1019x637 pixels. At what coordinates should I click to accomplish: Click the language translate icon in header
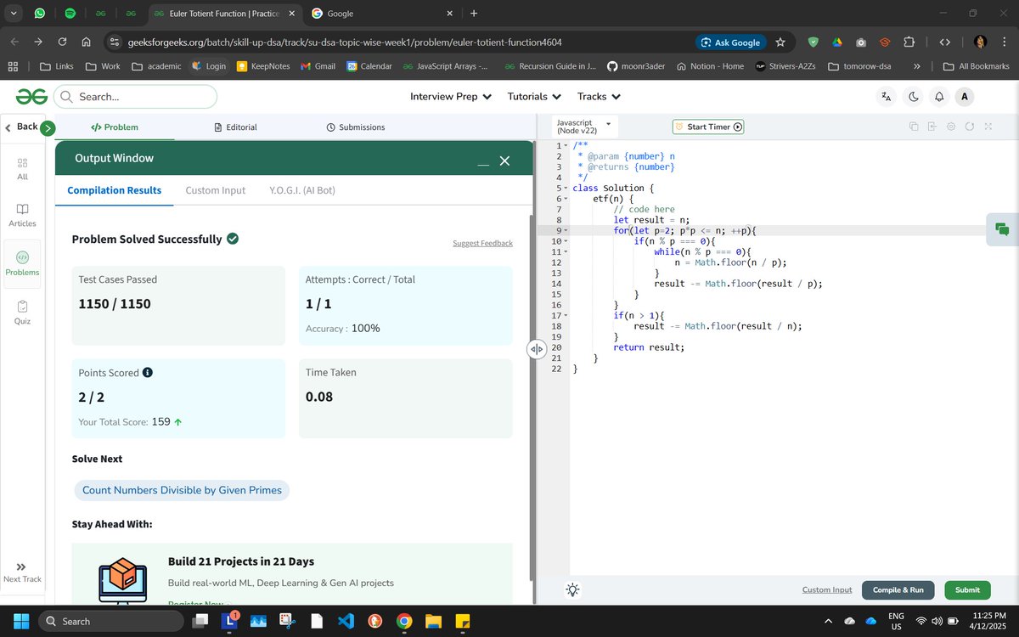coord(887,97)
